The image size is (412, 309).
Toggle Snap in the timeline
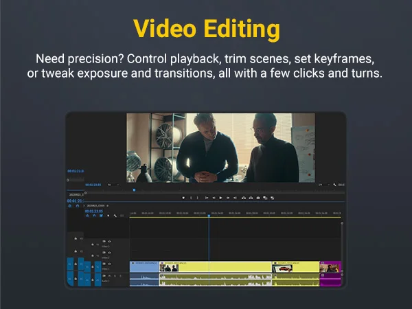point(94,216)
